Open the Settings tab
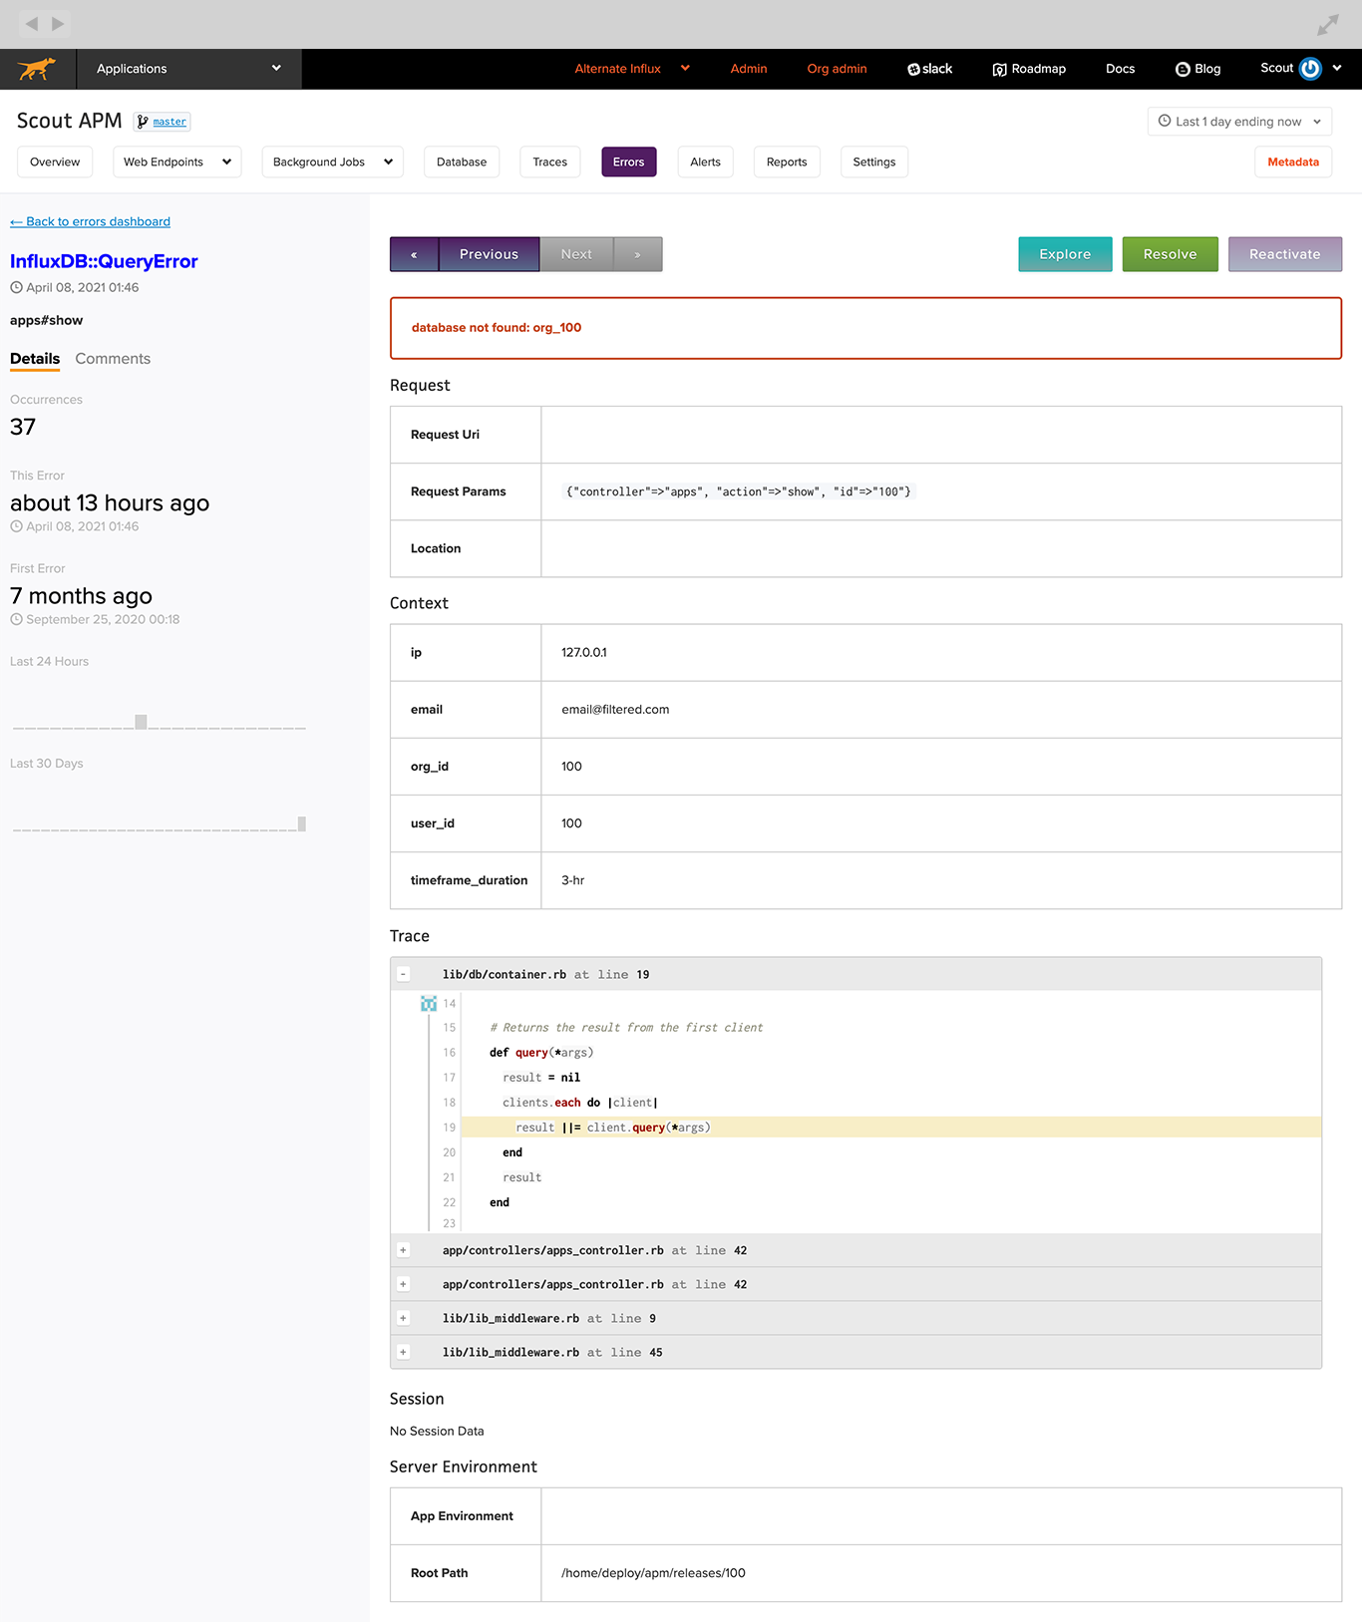The image size is (1362, 1622). (x=874, y=162)
